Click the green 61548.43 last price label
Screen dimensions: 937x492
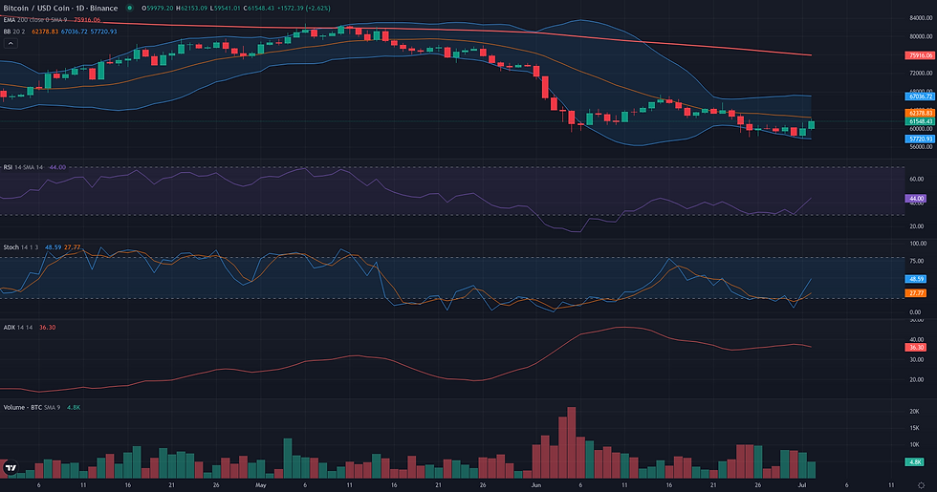click(x=919, y=121)
